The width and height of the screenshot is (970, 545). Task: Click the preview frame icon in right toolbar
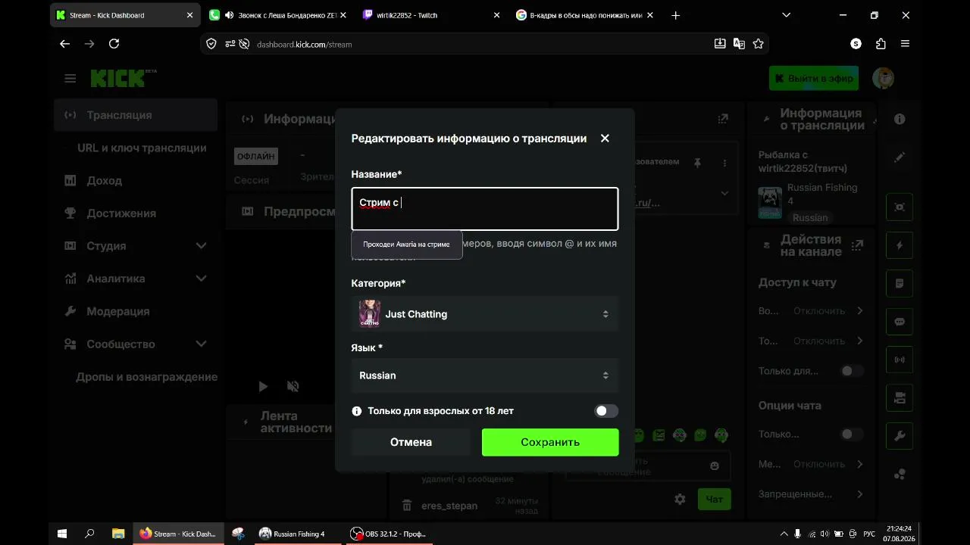point(900,207)
